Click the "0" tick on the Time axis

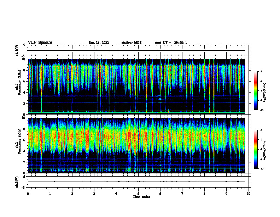tap(28, 194)
